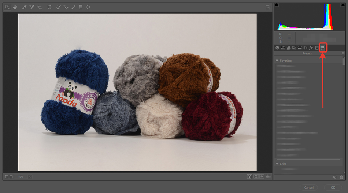
Task: Click the OK button
Action: click(x=333, y=188)
